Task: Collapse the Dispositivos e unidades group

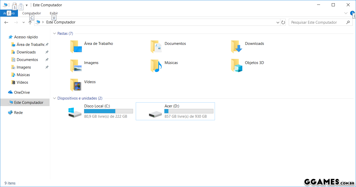Action: (54, 98)
